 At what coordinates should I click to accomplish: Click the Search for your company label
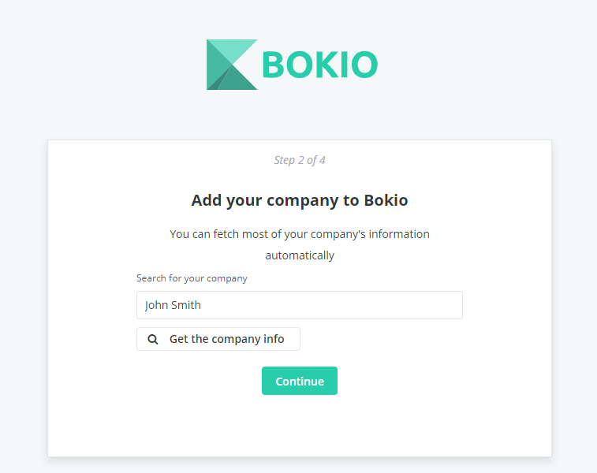click(192, 278)
